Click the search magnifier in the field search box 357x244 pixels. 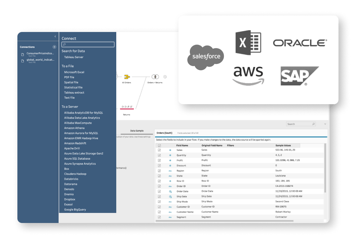[x=313, y=124]
